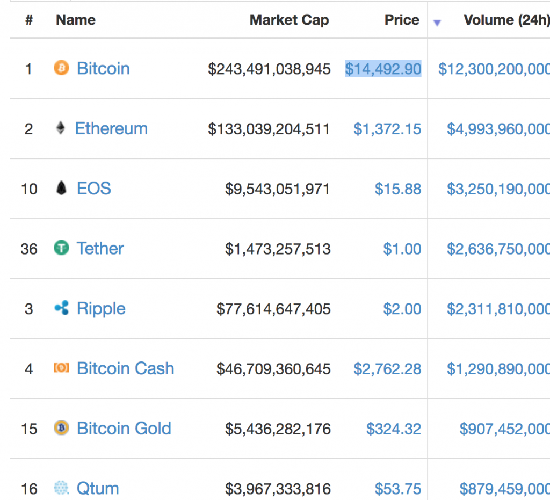550x500 pixels.
Task: Click Bitcoin Cash's $2,762.28 price link
Action: click(387, 368)
